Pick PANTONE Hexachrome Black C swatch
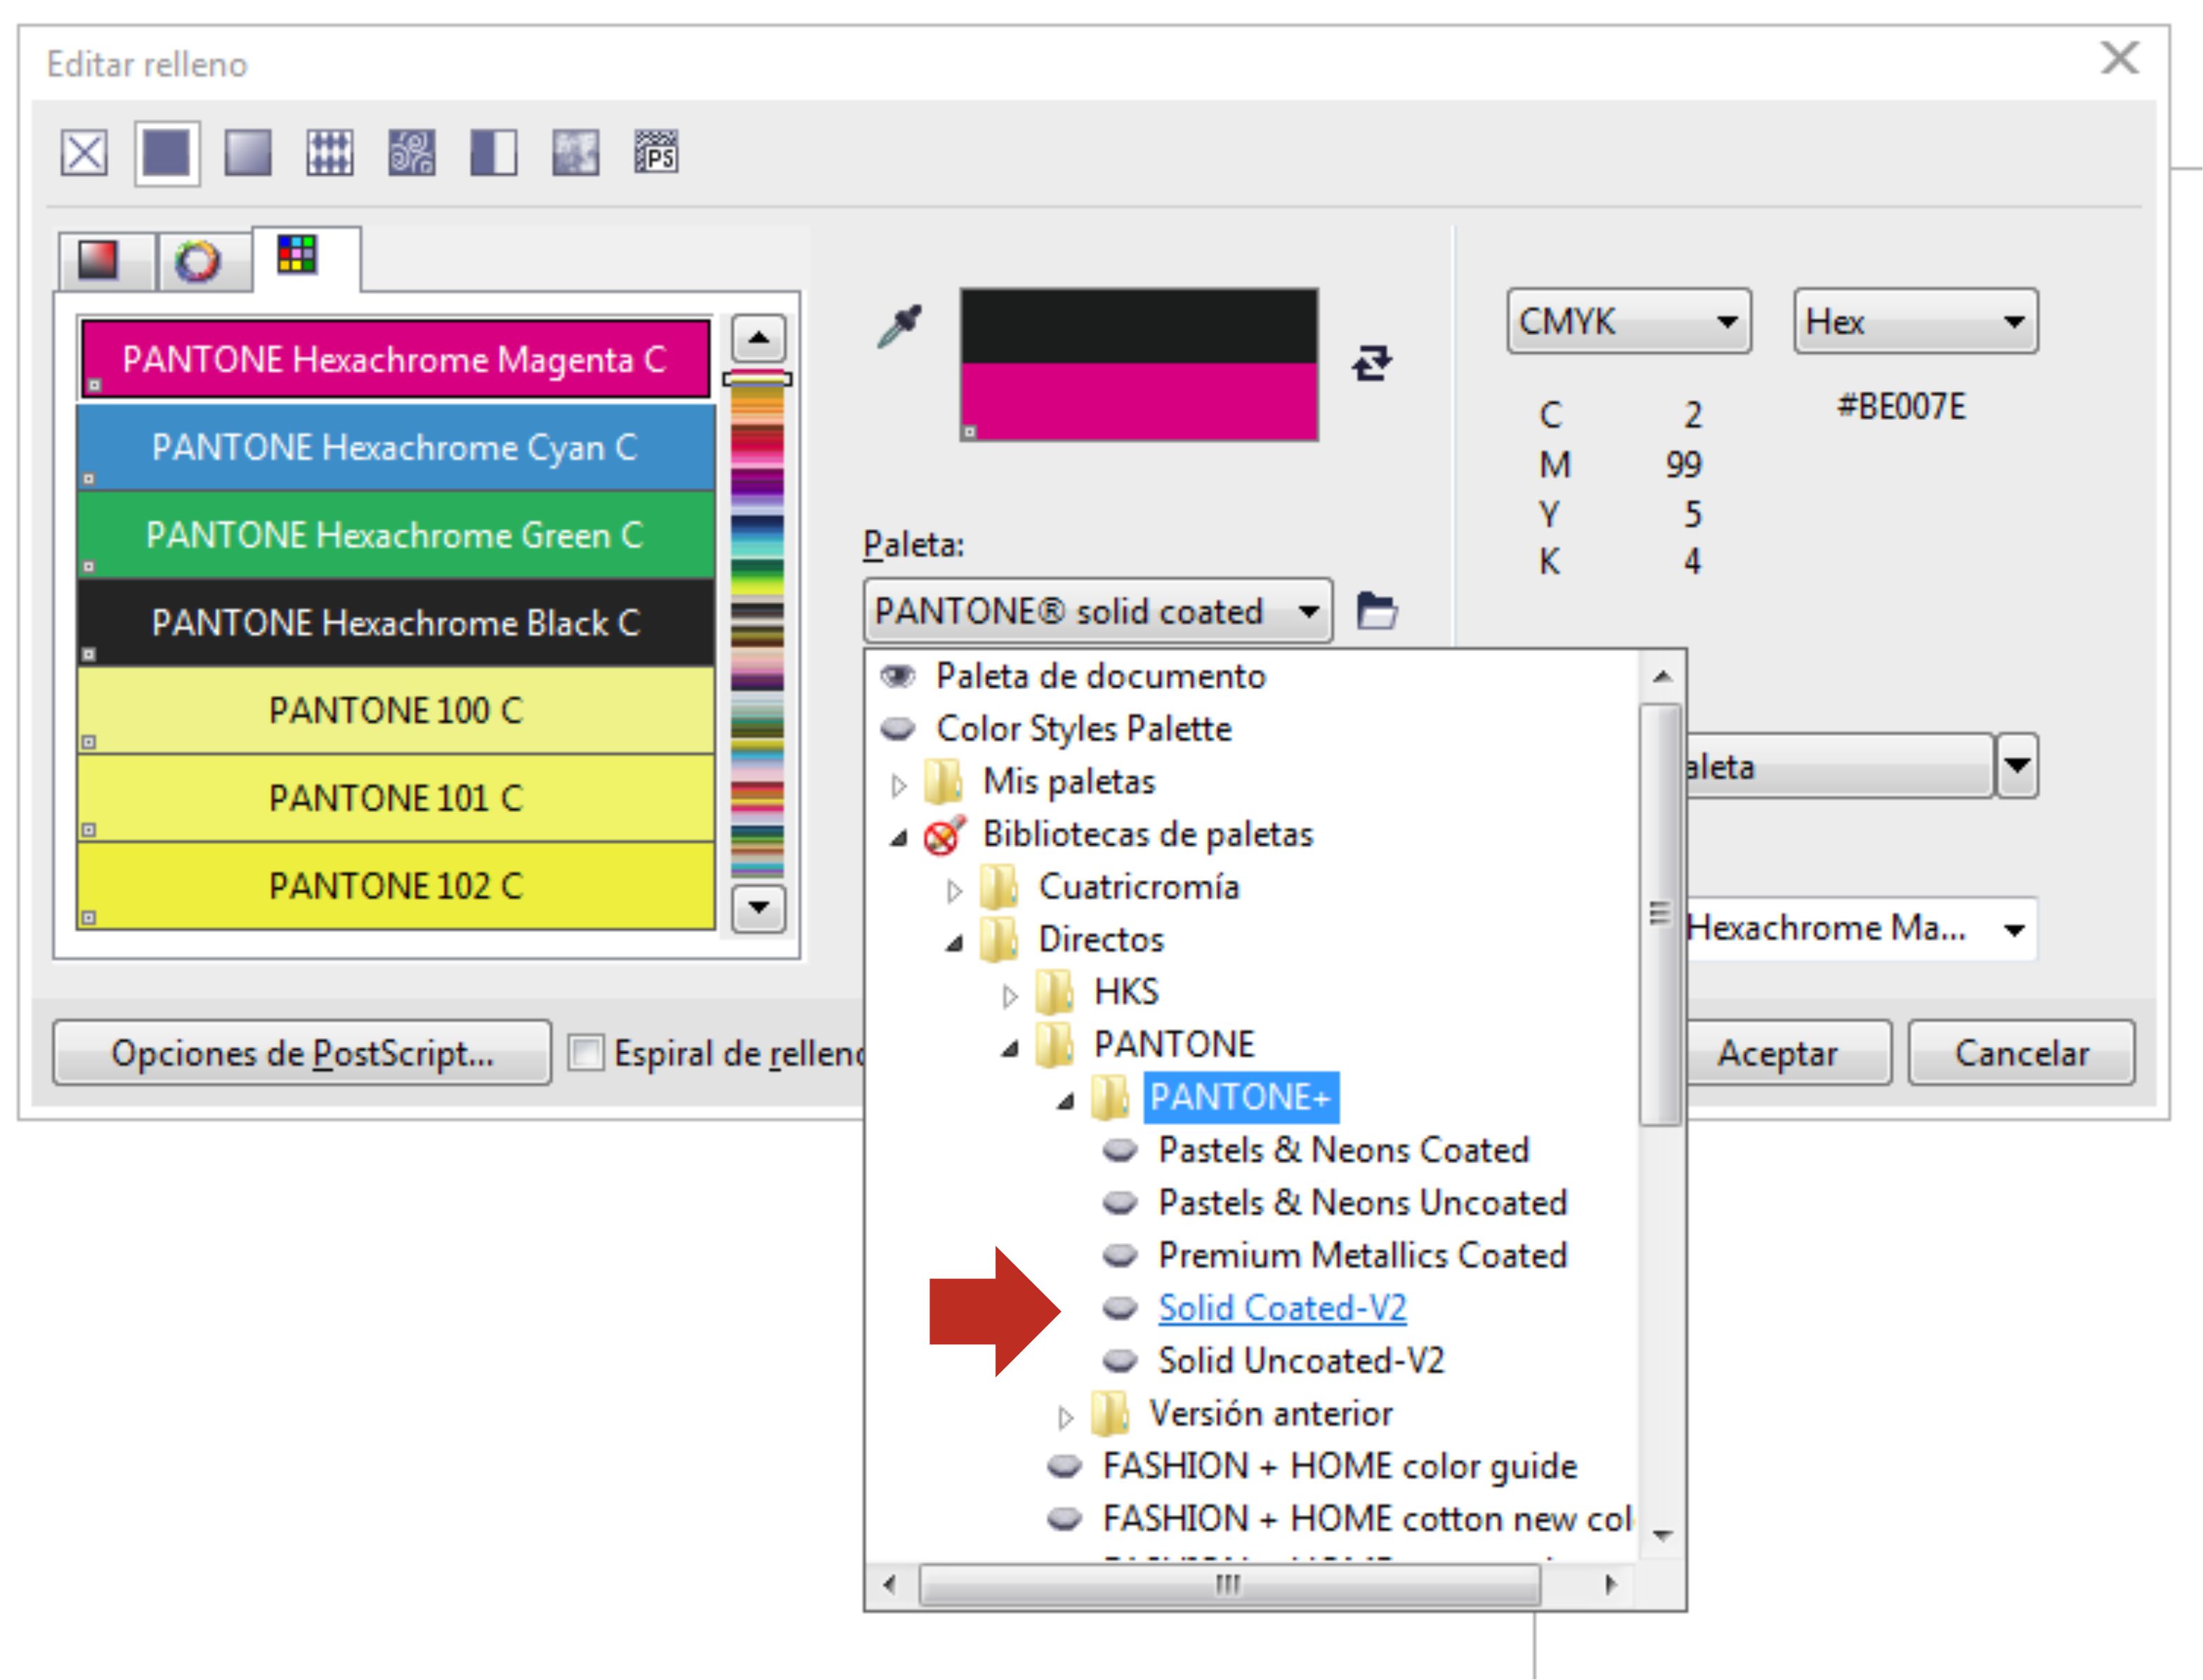The height and width of the screenshot is (1680, 2203). coord(395,623)
